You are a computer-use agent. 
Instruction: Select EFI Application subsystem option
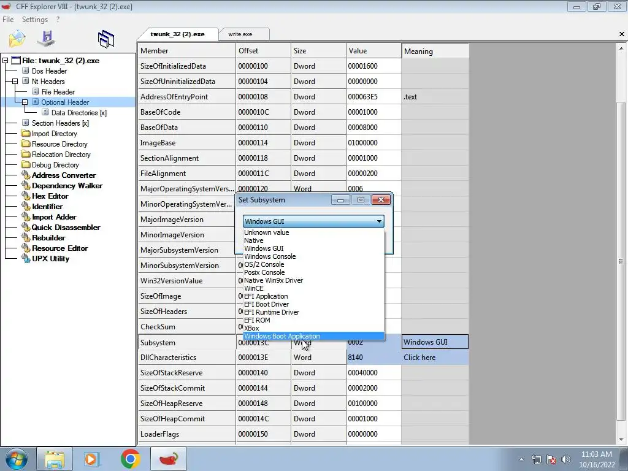(x=313, y=296)
